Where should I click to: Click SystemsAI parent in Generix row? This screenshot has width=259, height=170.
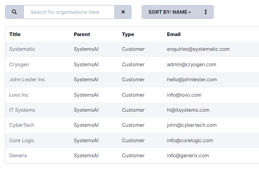[x=86, y=156]
